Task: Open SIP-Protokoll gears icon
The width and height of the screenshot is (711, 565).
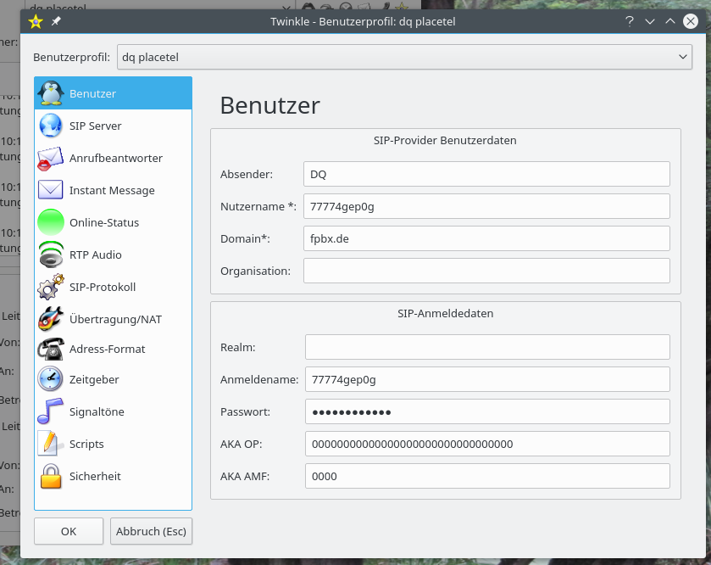Action: 51,287
